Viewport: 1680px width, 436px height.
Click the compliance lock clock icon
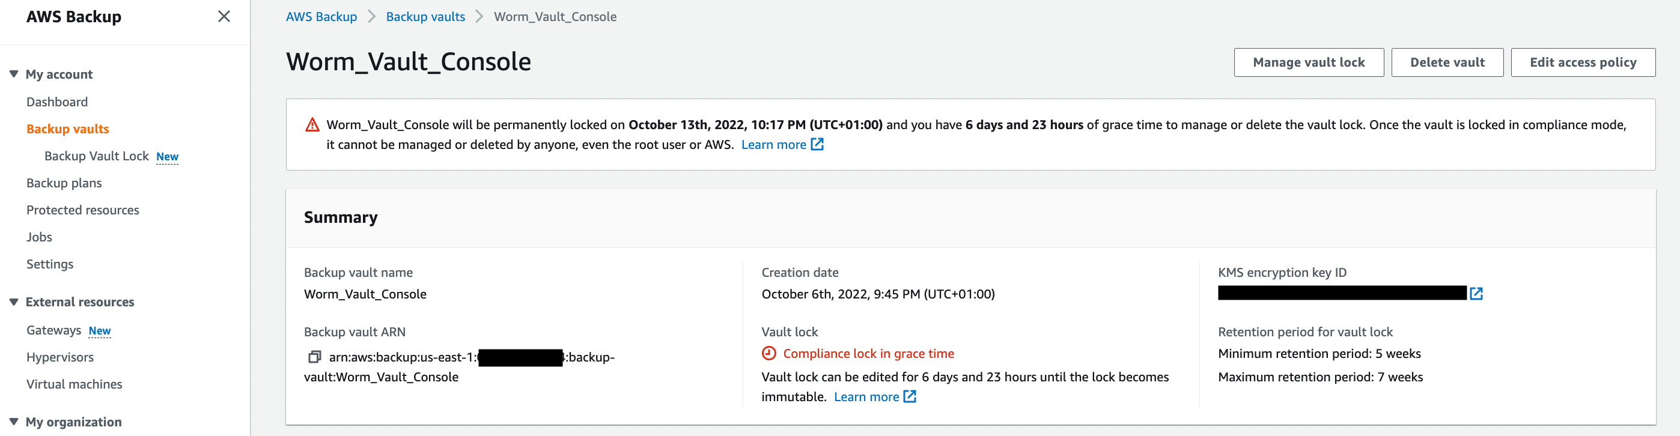pyautogui.click(x=769, y=353)
